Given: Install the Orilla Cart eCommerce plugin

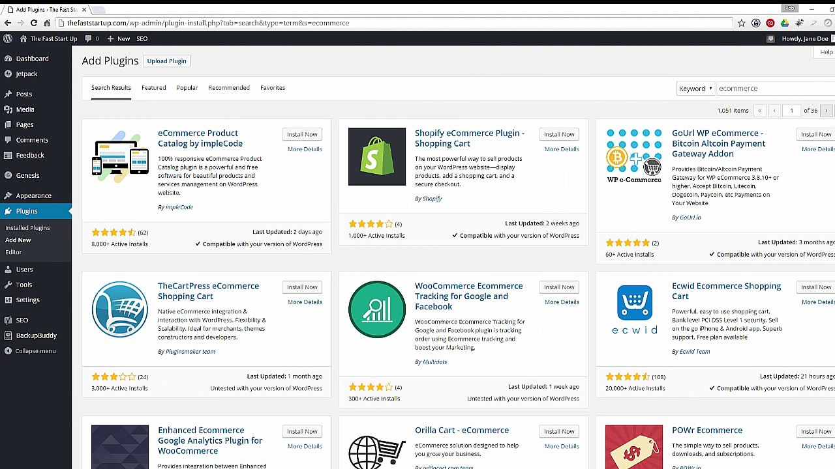Looking at the screenshot, I should click(x=559, y=431).
